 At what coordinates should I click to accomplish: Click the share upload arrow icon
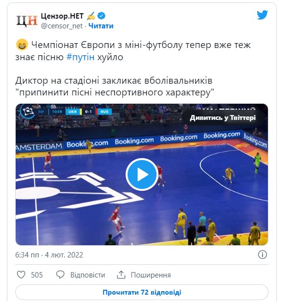pos(121,275)
